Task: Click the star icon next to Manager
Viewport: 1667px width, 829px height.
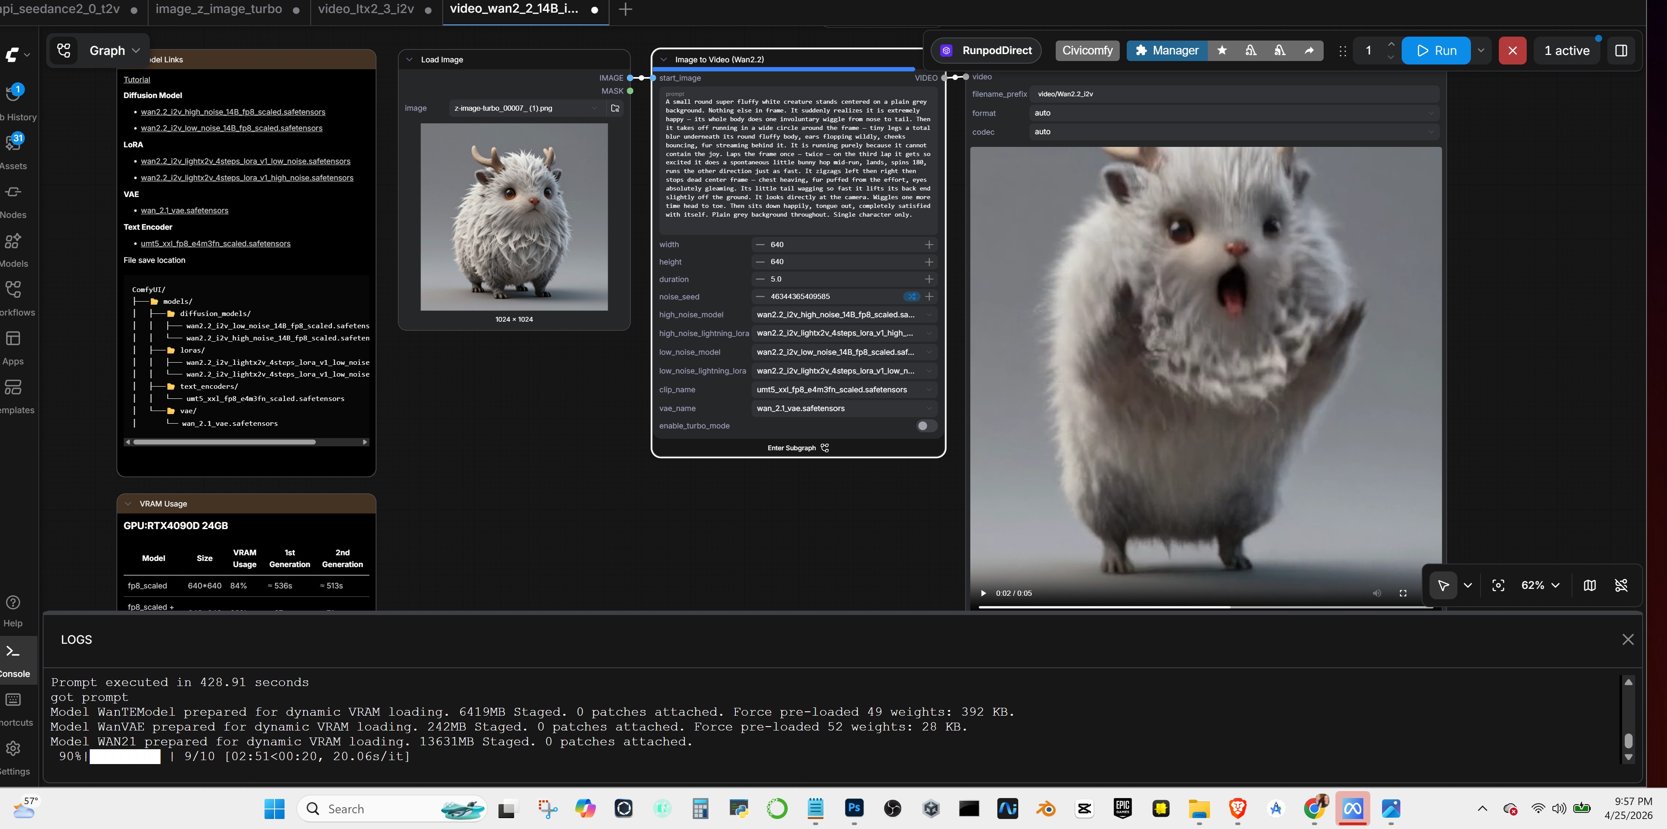Action: tap(1222, 51)
